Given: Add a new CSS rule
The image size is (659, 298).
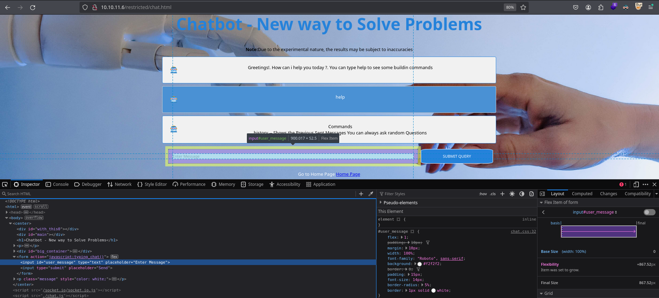Looking at the screenshot, I should 502,194.
